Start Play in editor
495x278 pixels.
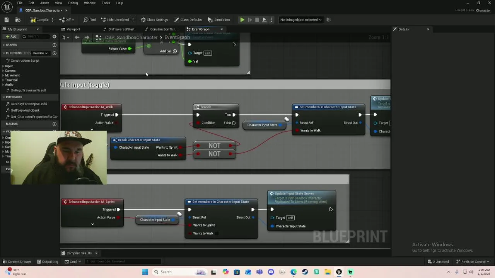click(242, 20)
